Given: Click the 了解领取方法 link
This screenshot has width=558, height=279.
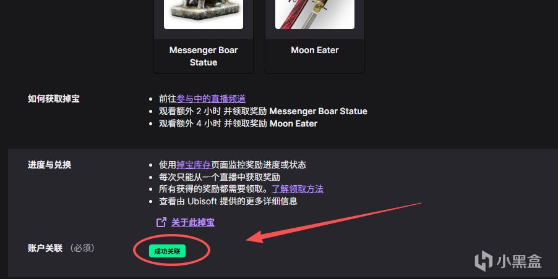Looking at the screenshot, I should tap(298, 189).
